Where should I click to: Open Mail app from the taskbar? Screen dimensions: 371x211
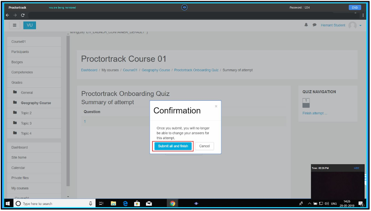tap(149, 203)
